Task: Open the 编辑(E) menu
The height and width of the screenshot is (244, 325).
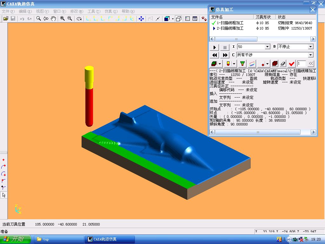Action: 25,11
